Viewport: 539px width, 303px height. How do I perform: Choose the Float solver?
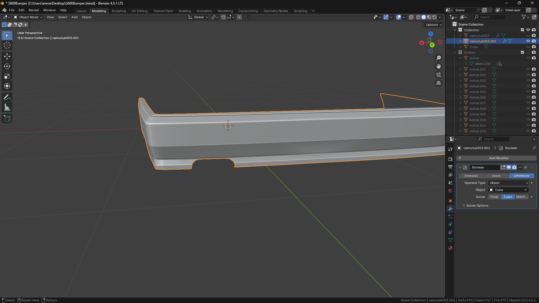click(x=494, y=197)
